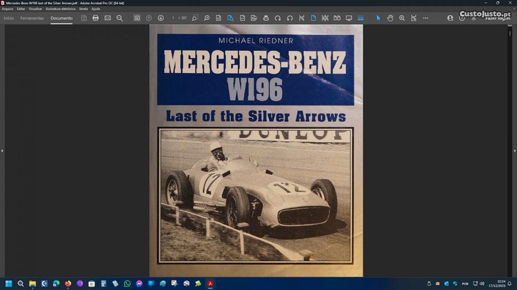Rotate the page clockwise
517x290 pixels.
click(x=278, y=18)
